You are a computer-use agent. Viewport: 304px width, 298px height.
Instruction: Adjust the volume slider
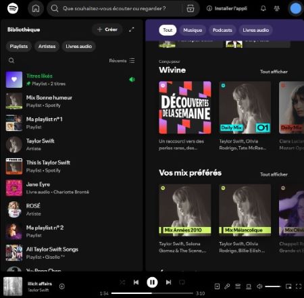tap(273, 287)
